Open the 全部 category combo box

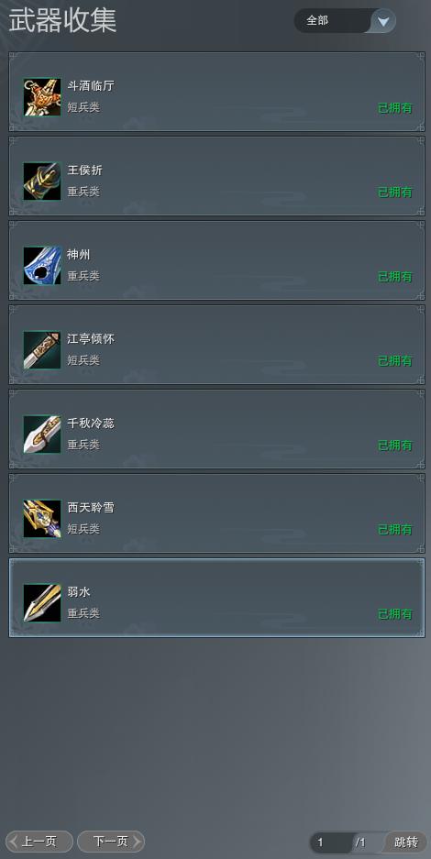coord(345,21)
